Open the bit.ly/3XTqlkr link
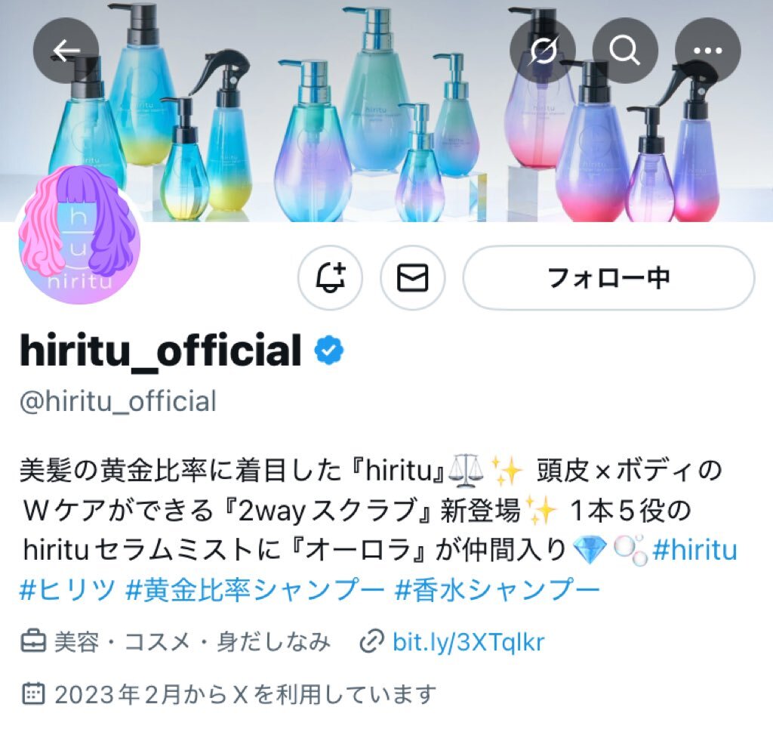773x729 pixels. click(468, 641)
